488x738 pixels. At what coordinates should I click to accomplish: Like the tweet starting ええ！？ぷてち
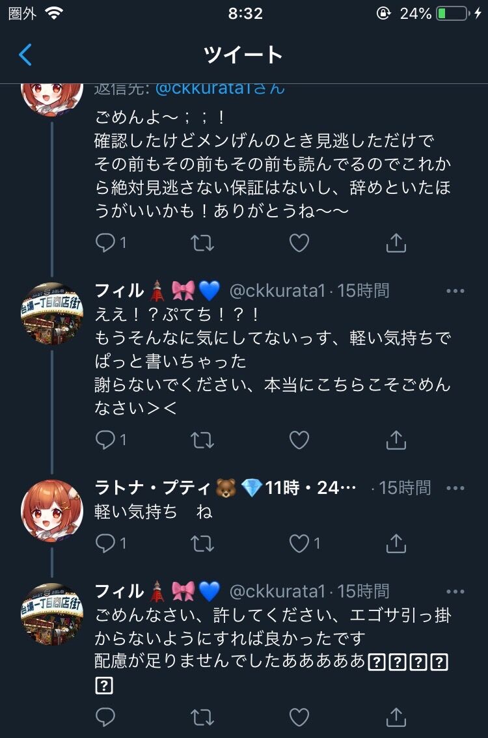coord(299,441)
